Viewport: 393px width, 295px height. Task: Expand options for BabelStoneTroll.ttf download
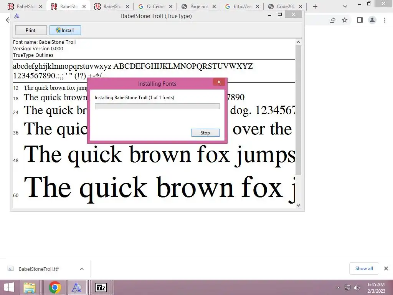(x=82, y=269)
